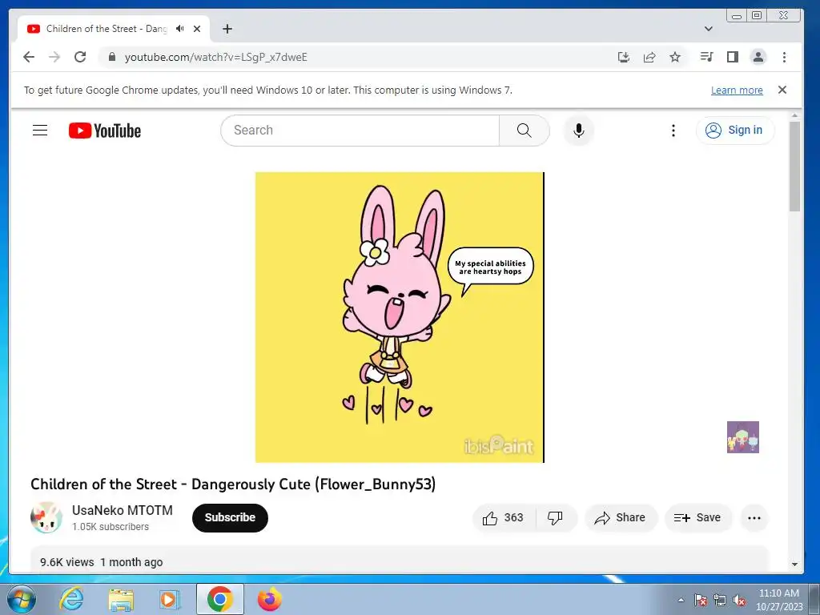Select the video title text
Image resolution: width=820 pixels, height=615 pixels.
pyautogui.click(x=233, y=484)
